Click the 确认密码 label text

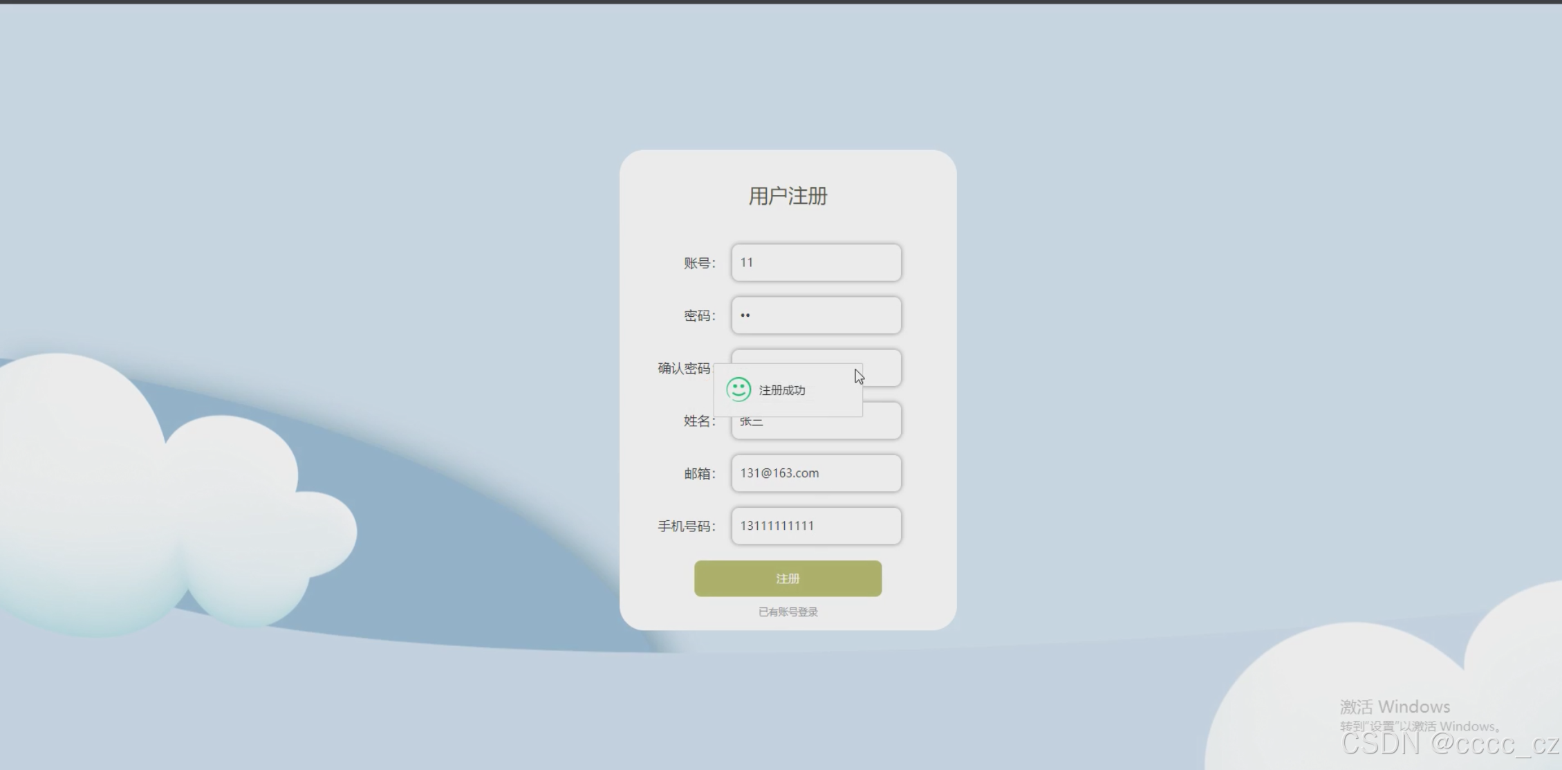click(x=684, y=369)
